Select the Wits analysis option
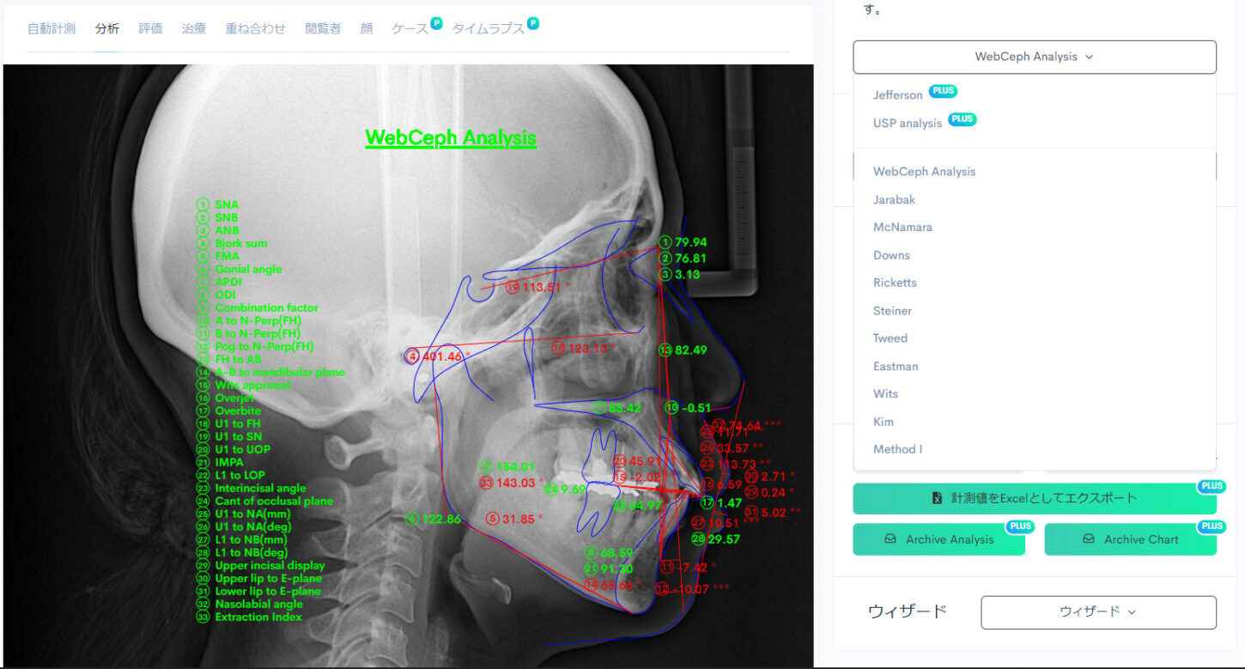Image resolution: width=1245 pixels, height=669 pixels. (x=885, y=393)
